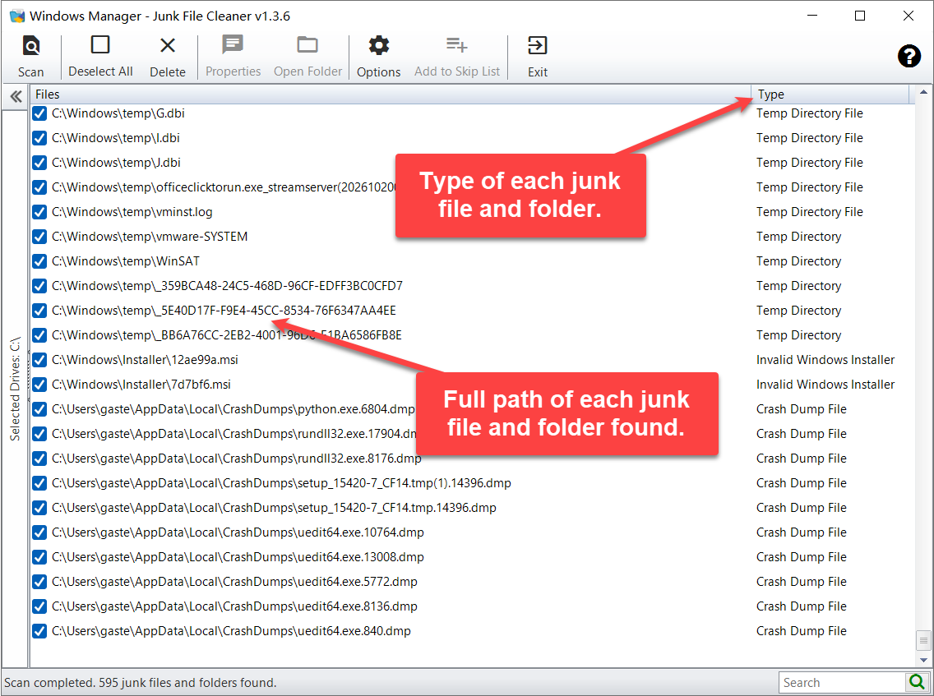Click Invalid Windows Installer type of 12ae99a.msi
This screenshot has width=934, height=696.
point(825,360)
